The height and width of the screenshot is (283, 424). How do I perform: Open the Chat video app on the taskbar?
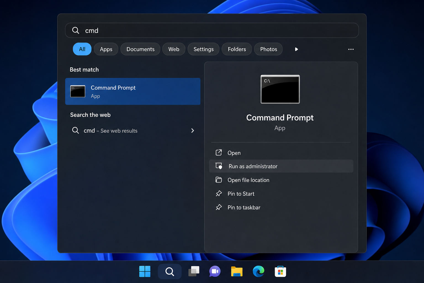215,271
